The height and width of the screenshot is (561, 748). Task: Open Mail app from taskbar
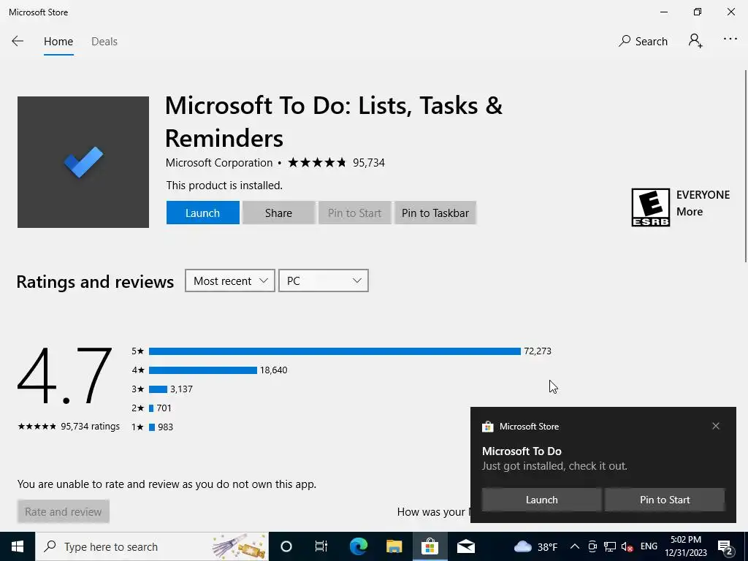(x=465, y=546)
